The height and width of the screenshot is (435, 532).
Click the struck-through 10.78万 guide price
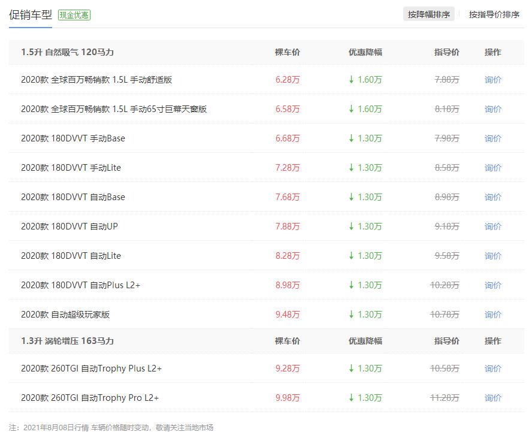click(x=445, y=315)
